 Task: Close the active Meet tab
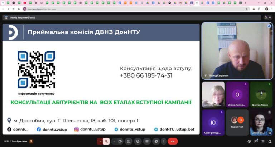point(197,3)
